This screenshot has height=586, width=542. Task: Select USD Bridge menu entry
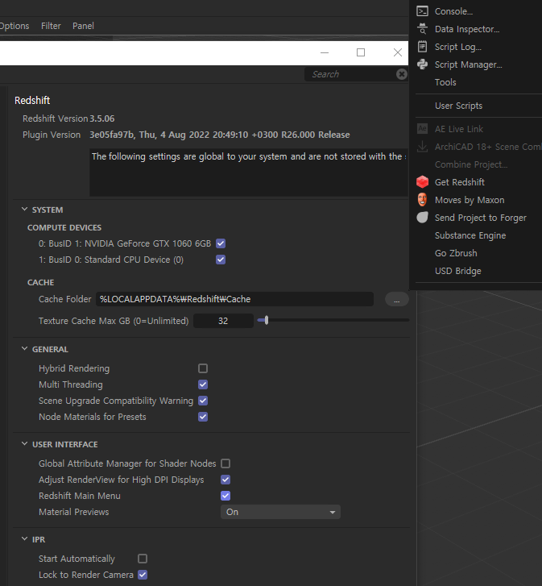458,271
